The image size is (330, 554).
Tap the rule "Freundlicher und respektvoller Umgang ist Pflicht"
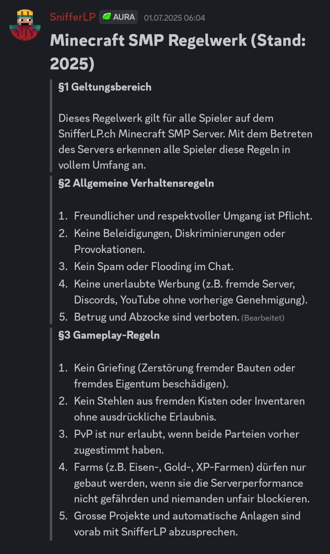[x=193, y=216]
